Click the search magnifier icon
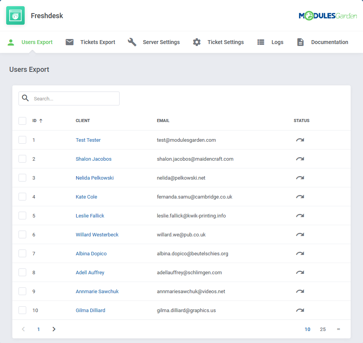Screen dimensions: 363x343 click(25, 98)
